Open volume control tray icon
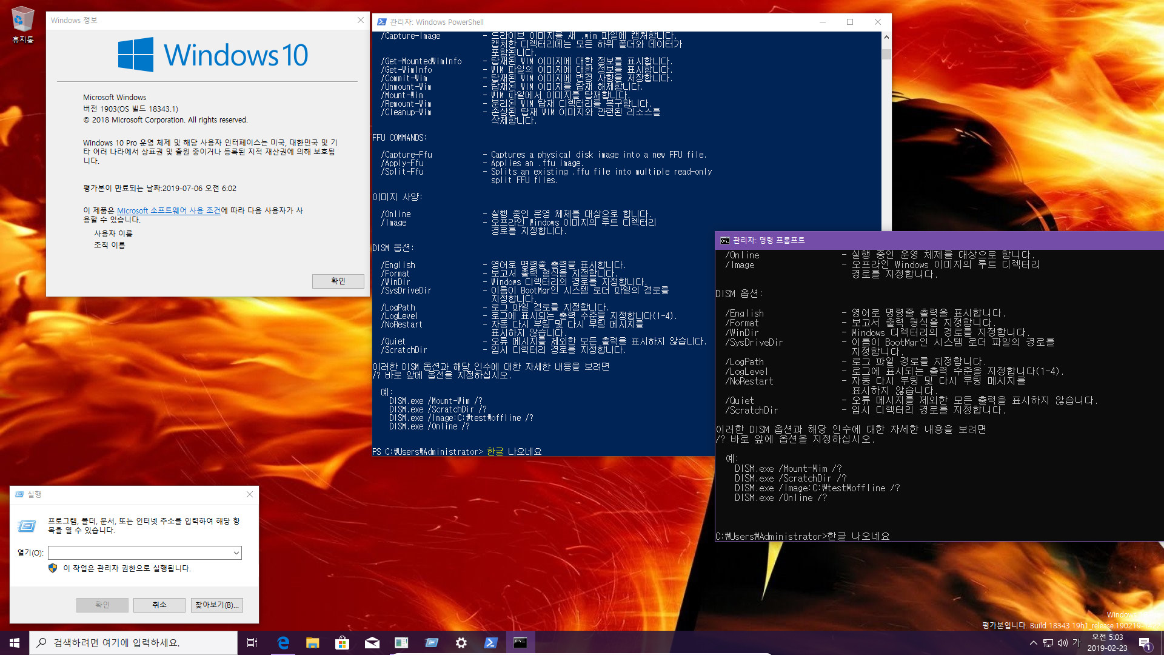Screen dimensions: 1164x655 pos(1063,643)
